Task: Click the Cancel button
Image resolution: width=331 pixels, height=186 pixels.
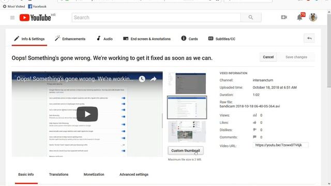Action: [x=268, y=57]
